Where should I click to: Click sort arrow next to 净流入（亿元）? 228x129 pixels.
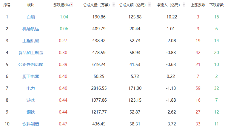coord(183,5)
